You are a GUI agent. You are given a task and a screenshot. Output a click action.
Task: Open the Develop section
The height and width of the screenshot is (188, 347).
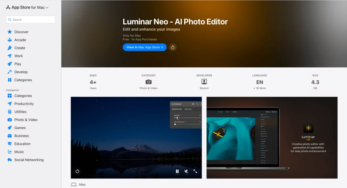21,72
